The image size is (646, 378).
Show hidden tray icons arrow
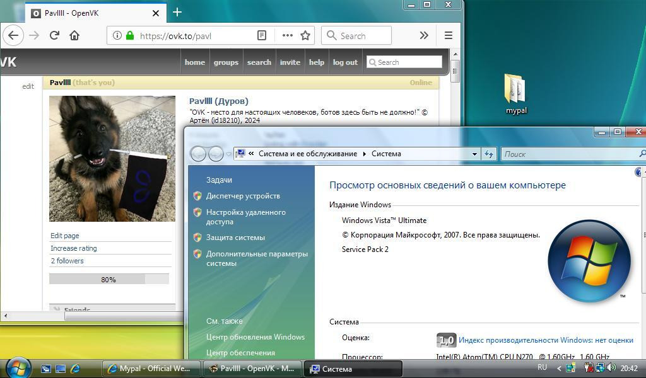tap(559, 369)
